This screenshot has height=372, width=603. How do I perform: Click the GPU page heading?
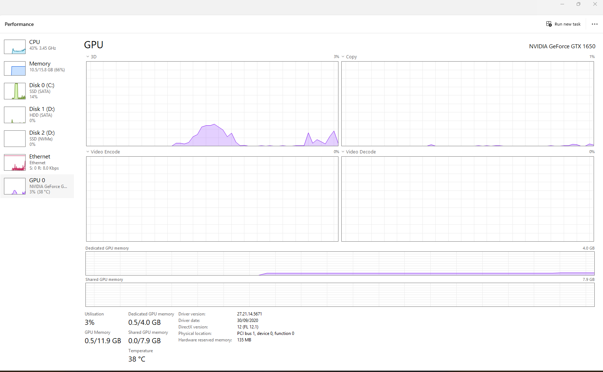(94, 45)
